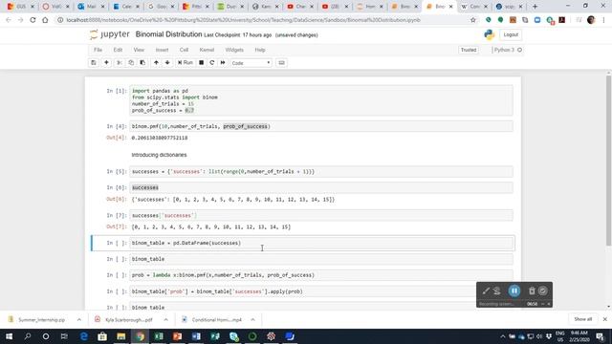Viewport: 612px width, 344px height.
Task: Show hidden system tray icons
Action: (x=503, y=336)
